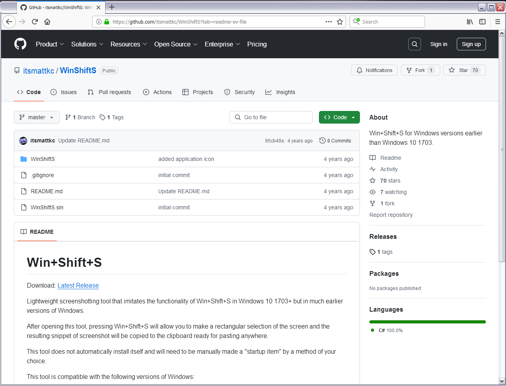Click the Report repository link
The height and width of the screenshot is (386, 506).
click(x=391, y=215)
